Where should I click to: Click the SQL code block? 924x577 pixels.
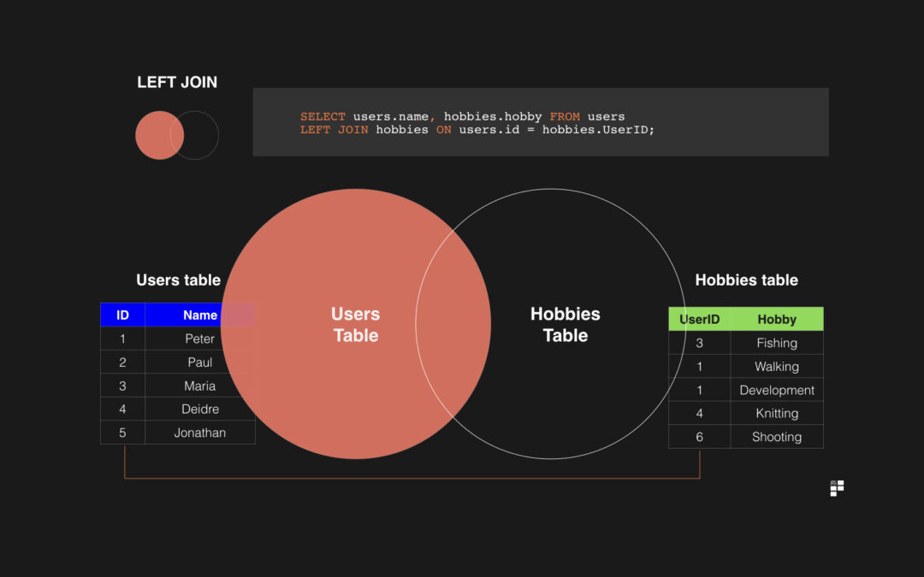coord(541,122)
